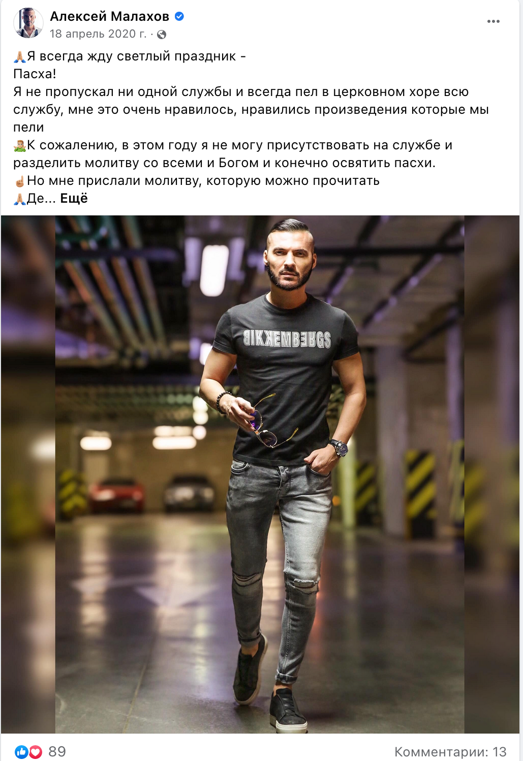Click the 'Я не пропускал ни одной службы' line
The height and width of the screenshot is (761, 523).
coord(241,92)
